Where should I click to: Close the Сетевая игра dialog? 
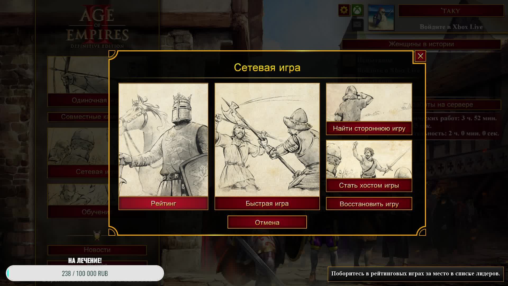click(x=420, y=56)
